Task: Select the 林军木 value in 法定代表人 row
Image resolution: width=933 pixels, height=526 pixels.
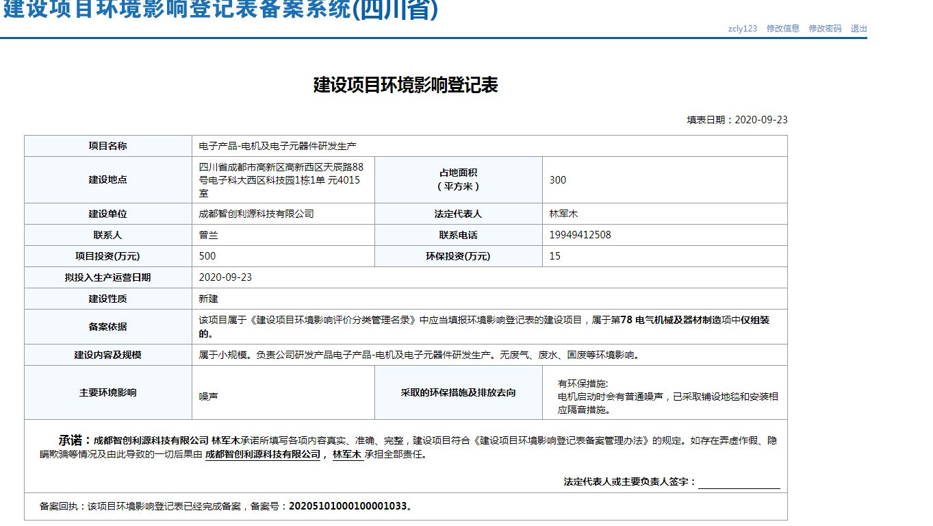Action: [x=564, y=214]
